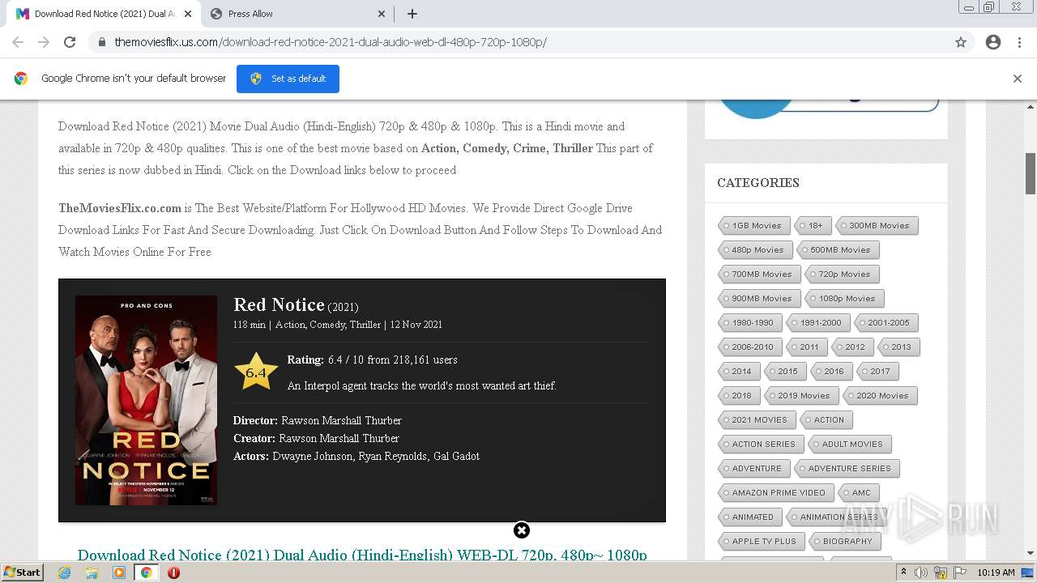This screenshot has width=1037, height=583.
Task: Launch Internet Explorer from the taskbar
Action: (x=65, y=572)
